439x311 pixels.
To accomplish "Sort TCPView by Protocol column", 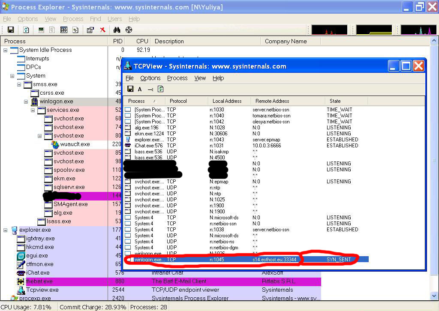I will click(187, 101).
